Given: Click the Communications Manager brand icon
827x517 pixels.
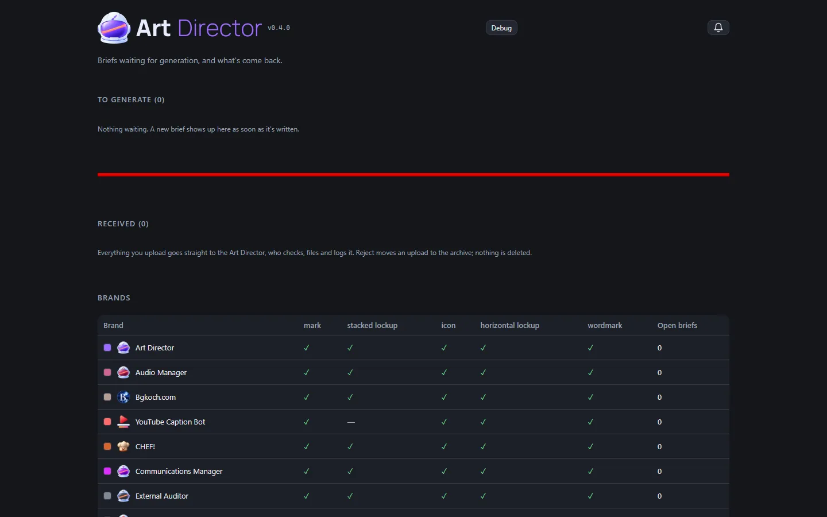Looking at the screenshot, I should (123, 471).
